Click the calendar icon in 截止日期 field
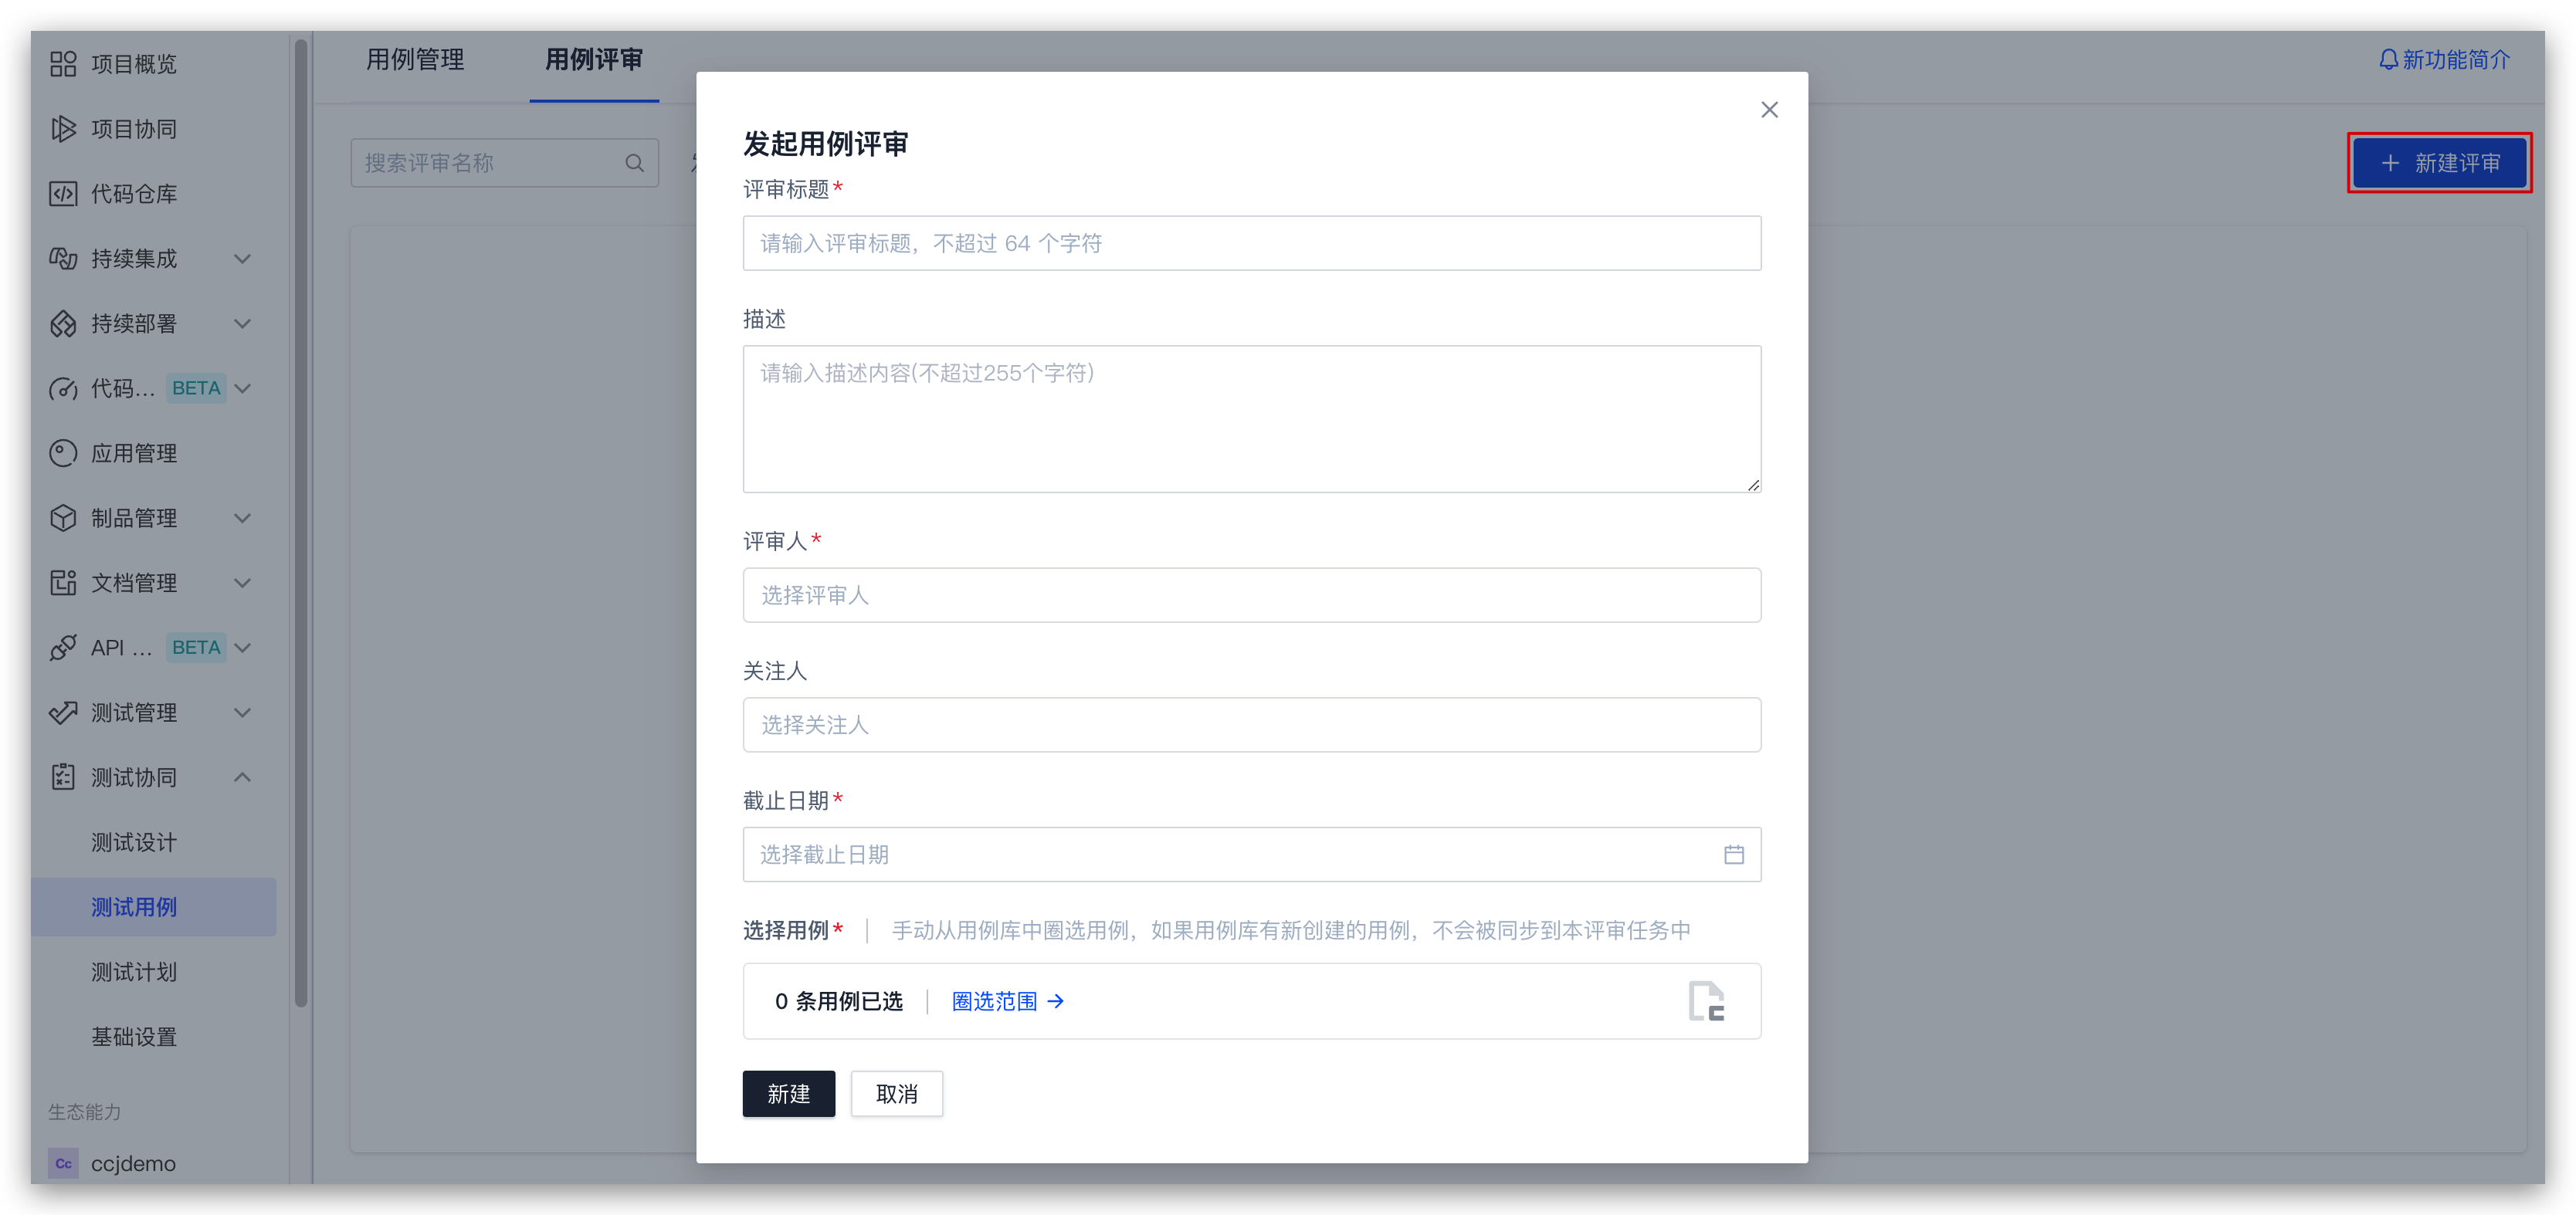 pyautogui.click(x=1733, y=855)
